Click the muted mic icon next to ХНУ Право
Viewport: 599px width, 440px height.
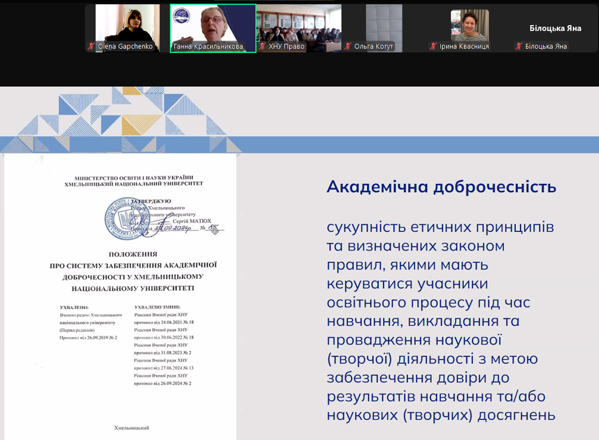pos(262,46)
